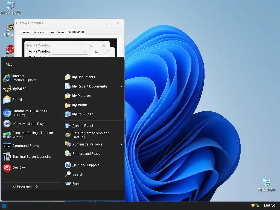Select the MyPal desktop shortcut
Viewport: 280px width, 210px height.
tap(9, 30)
